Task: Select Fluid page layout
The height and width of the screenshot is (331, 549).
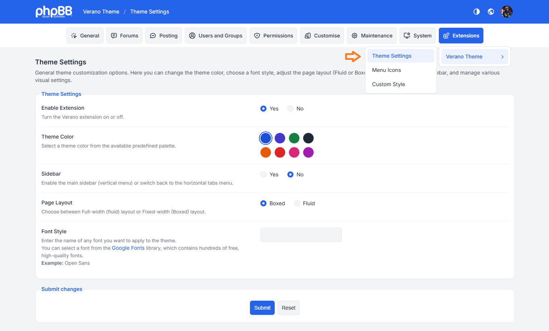Action: point(297,203)
